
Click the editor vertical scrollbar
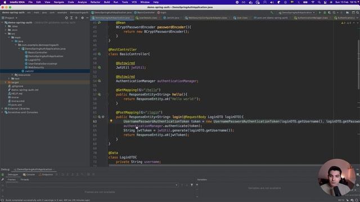[x=358, y=65]
